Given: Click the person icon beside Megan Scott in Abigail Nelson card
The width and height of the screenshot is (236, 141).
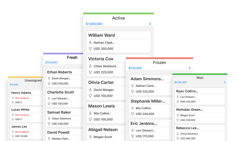Looking at the screenshot, I should 90,137.
